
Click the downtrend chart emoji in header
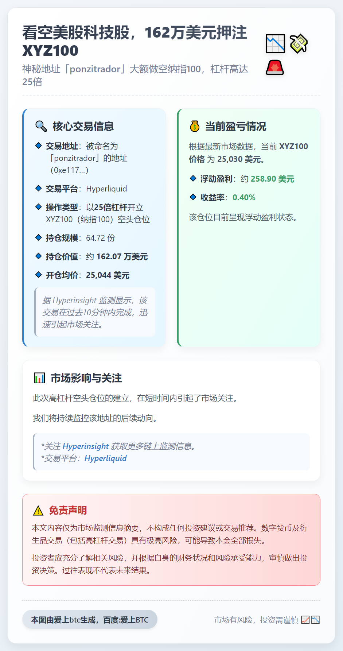coord(275,43)
